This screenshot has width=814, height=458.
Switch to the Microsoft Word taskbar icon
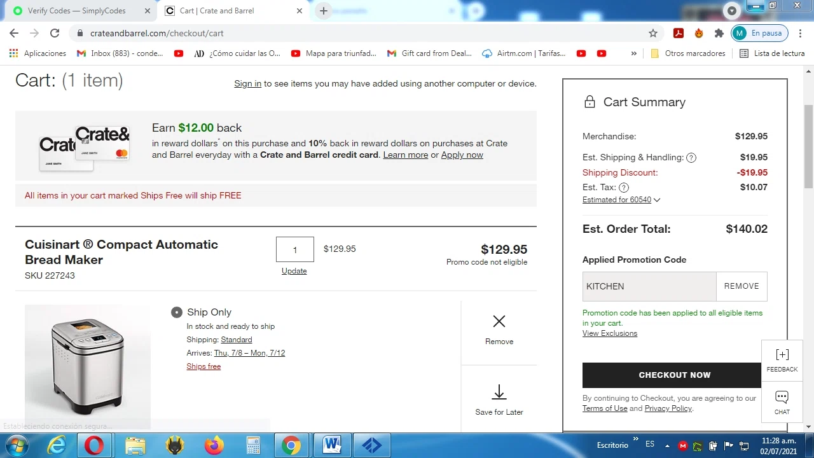point(331,445)
